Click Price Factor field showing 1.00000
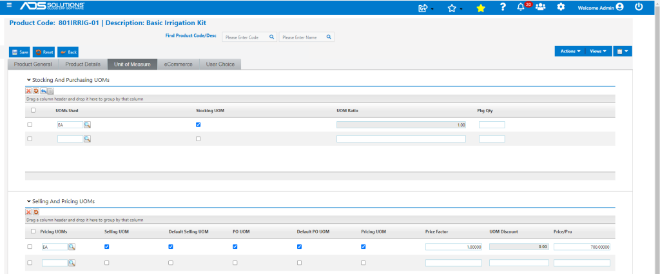 tap(454, 247)
